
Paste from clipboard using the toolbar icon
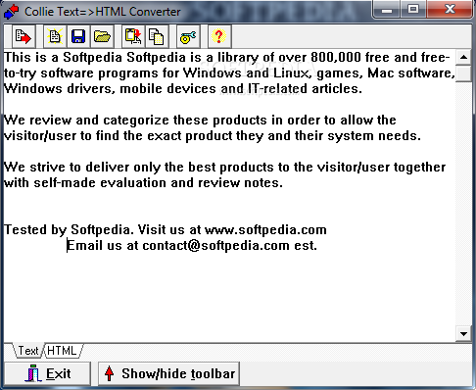[133, 36]
